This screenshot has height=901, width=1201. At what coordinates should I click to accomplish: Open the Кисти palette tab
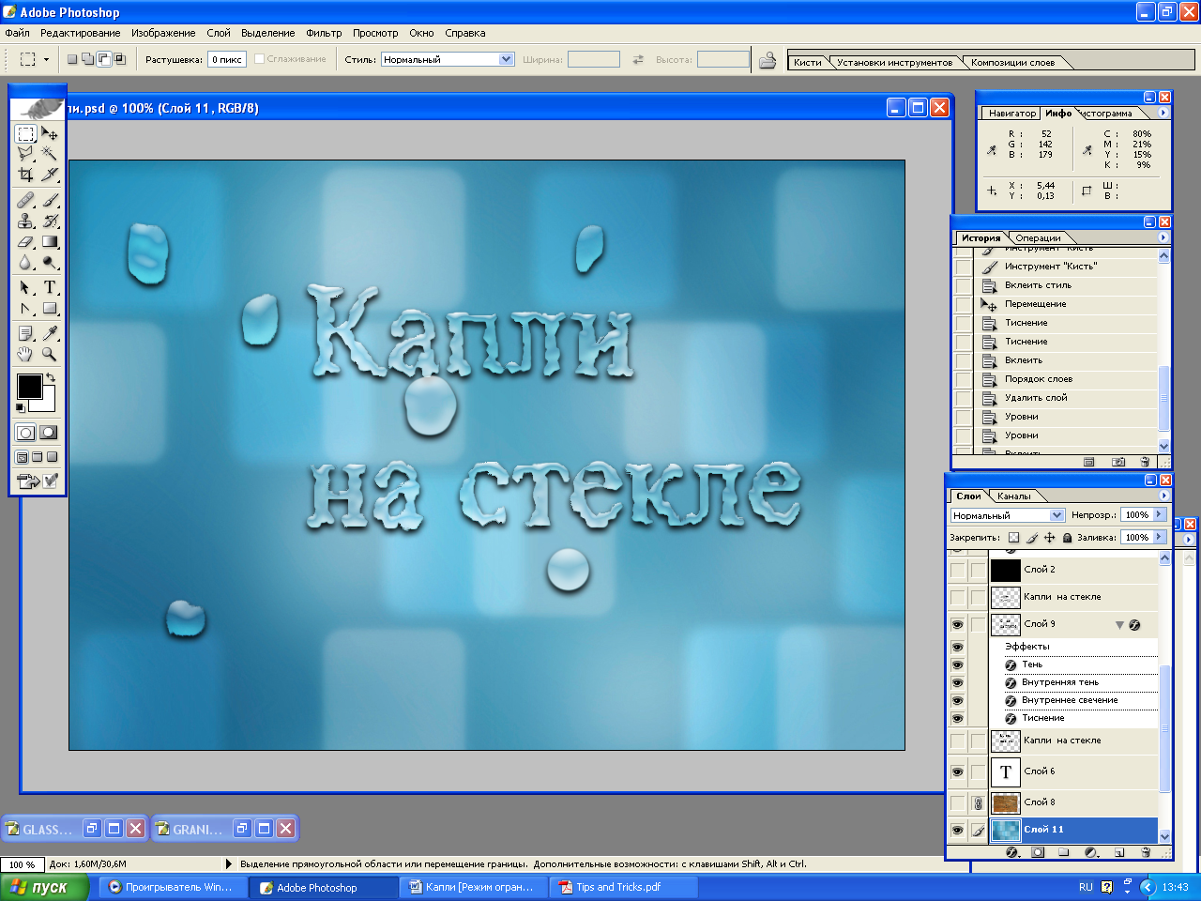coord(807,62)
